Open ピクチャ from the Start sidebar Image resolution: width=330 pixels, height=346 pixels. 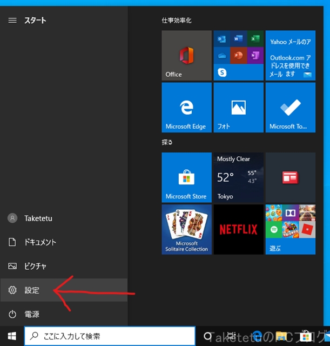pos(64,266)
